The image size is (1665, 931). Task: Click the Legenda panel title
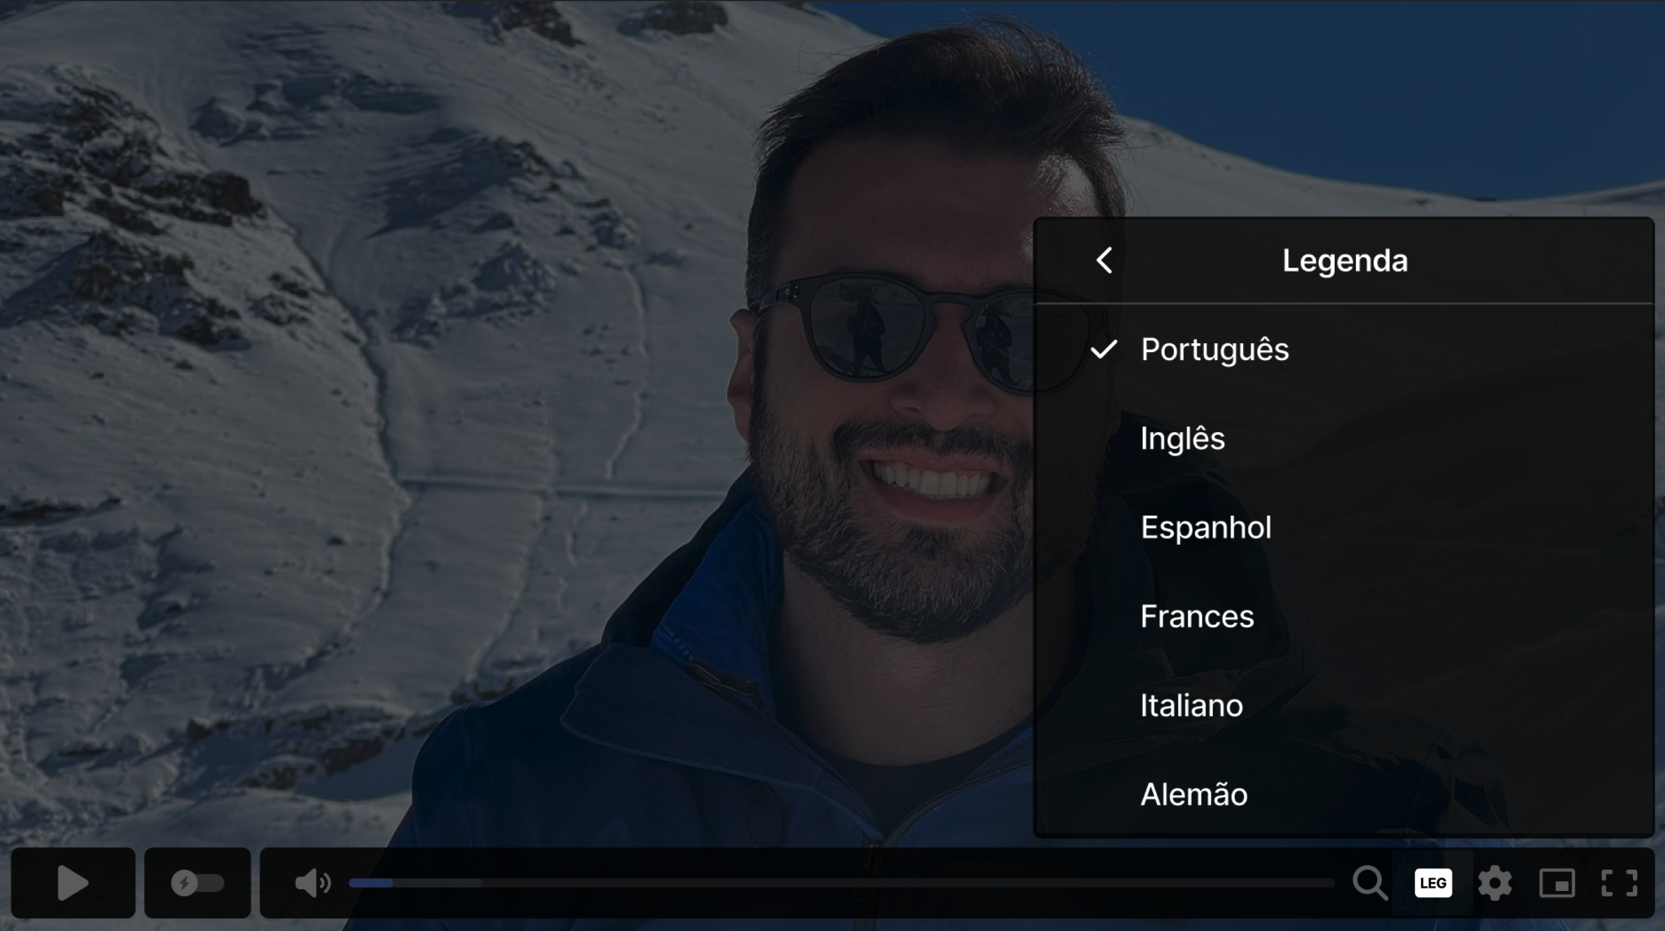click(x=1344, y=261)
